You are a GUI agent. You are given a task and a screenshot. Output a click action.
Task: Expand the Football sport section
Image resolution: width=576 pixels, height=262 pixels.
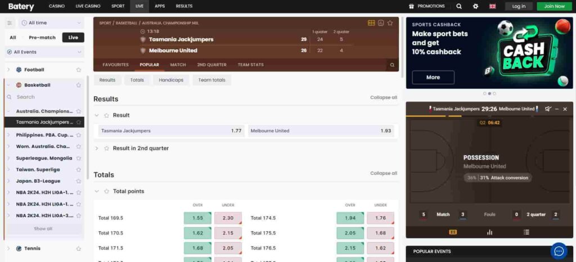9,70
